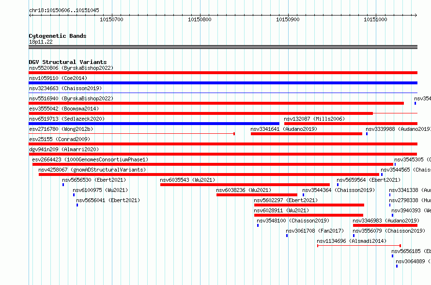
Task: Click nsv5659564 (Ebert2021) label
Action: point(369,180)
